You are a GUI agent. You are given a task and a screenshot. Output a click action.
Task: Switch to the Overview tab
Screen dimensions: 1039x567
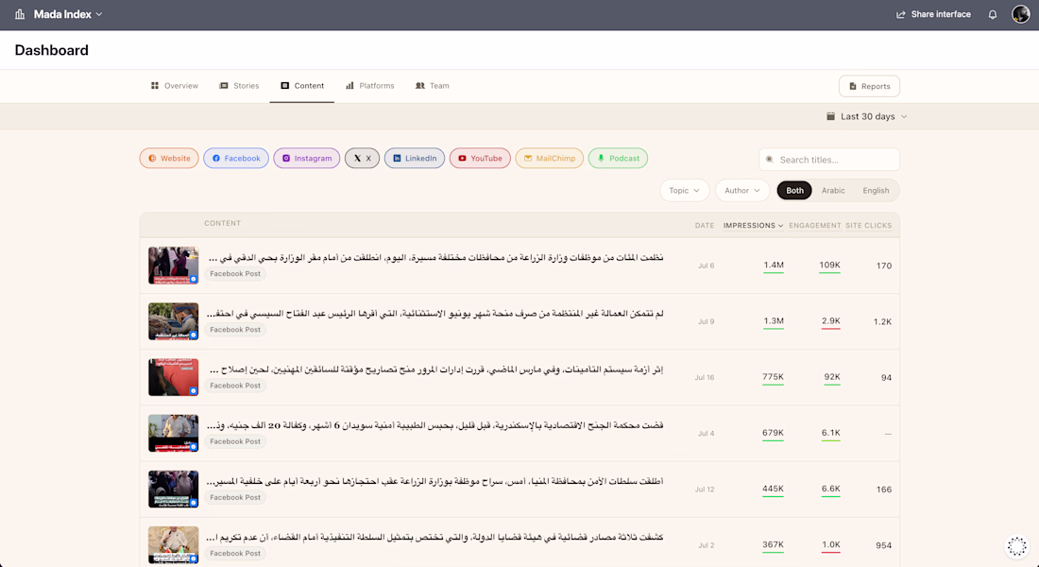[175, 86]
